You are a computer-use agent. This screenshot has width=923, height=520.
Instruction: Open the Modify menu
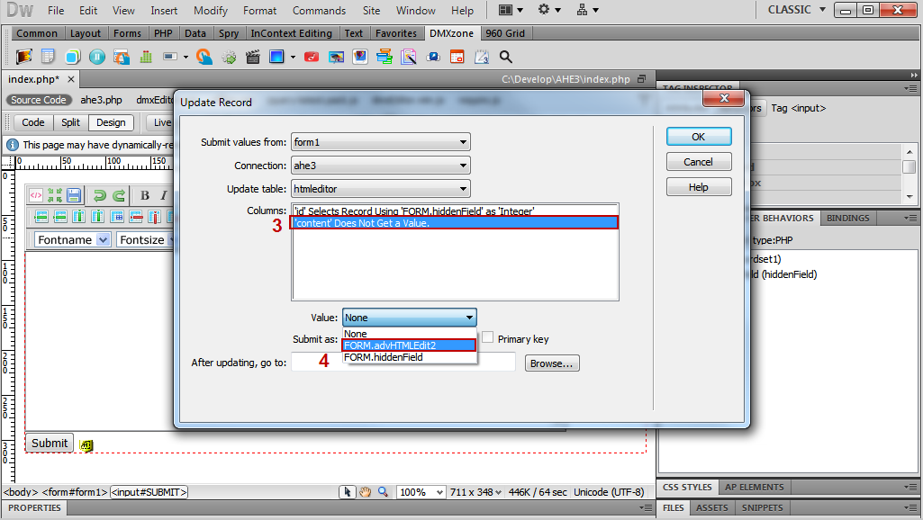coord(210,11)
